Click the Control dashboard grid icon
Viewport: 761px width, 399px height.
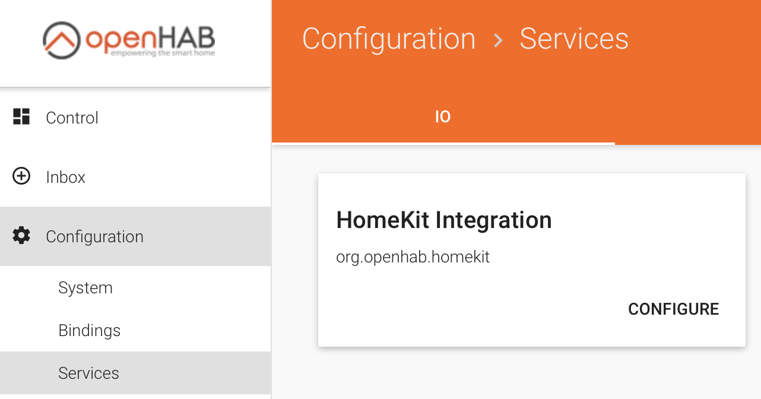(21, 117)
